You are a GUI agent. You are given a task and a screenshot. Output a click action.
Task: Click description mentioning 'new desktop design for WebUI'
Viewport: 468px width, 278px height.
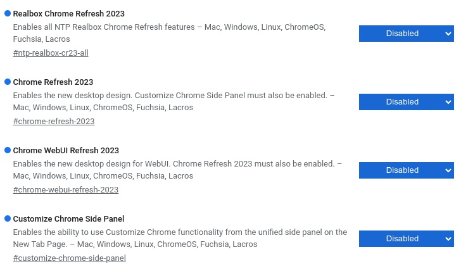pyautogui.click(x=177, y=170)
